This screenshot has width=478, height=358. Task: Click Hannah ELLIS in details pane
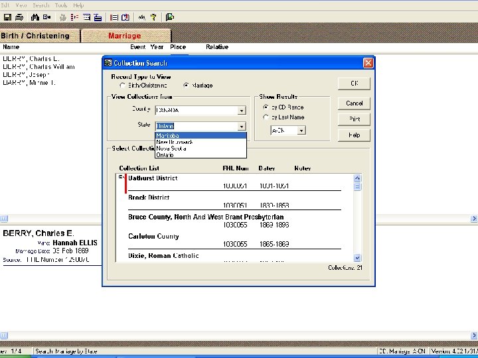[x=75, y=243]
